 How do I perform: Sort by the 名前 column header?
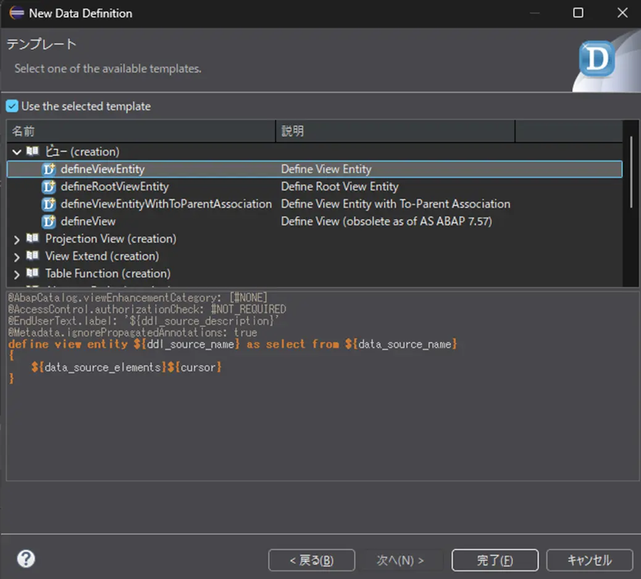pos(141,132)
